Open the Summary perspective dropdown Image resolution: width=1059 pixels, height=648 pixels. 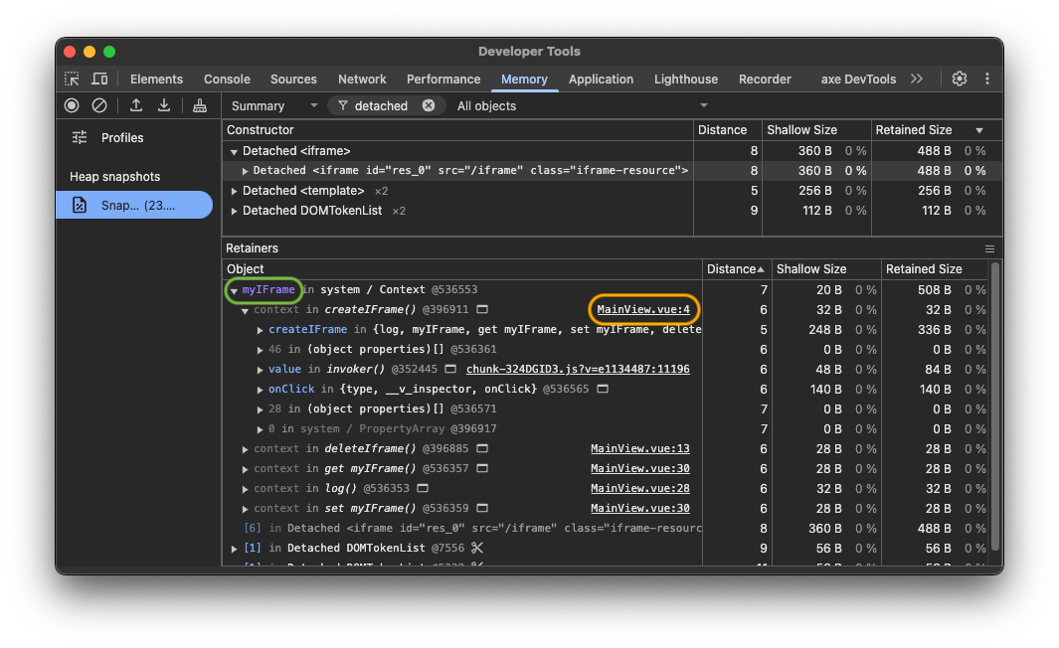pos(274,106)
